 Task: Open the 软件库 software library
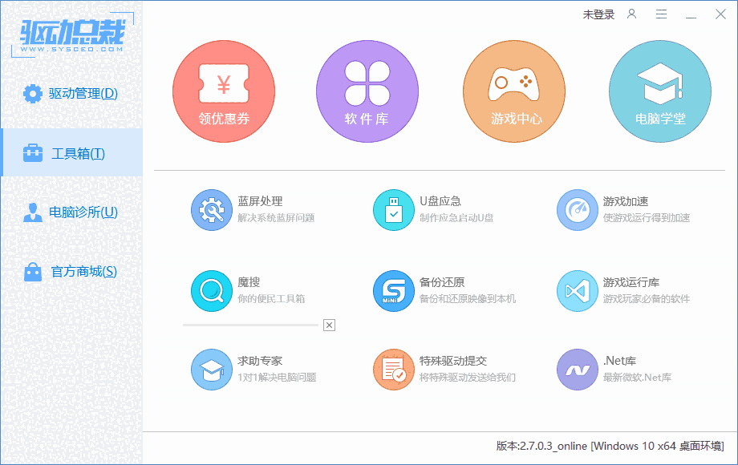[367, 91]
